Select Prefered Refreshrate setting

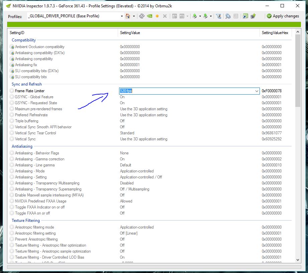tap(31, 115)
